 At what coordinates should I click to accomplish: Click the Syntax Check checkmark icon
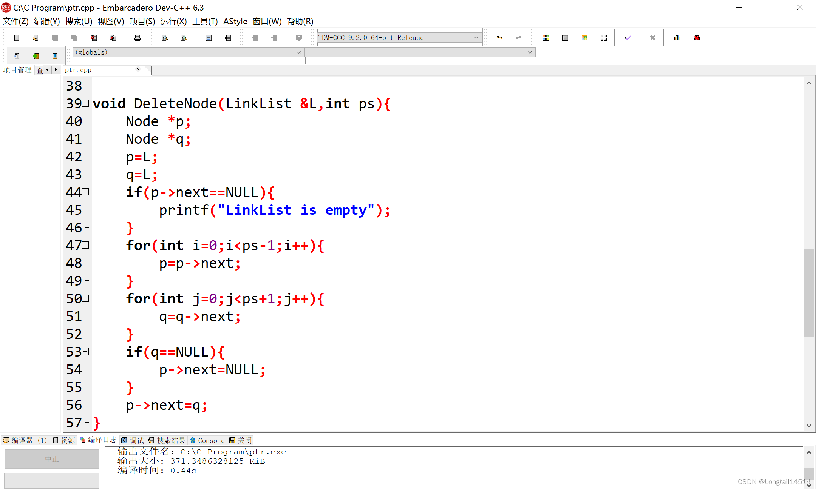click(628, 38)
